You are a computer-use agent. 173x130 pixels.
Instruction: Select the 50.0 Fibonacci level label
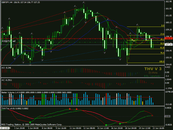point(162,44)
